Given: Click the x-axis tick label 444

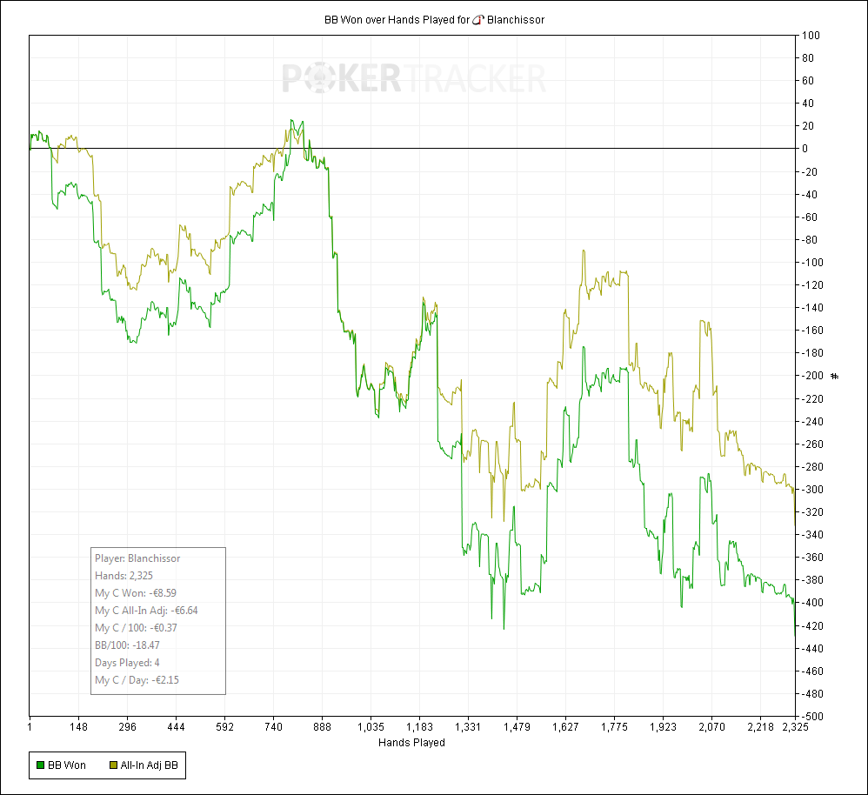Looking at the screenshot, I should tap(176, 726).
